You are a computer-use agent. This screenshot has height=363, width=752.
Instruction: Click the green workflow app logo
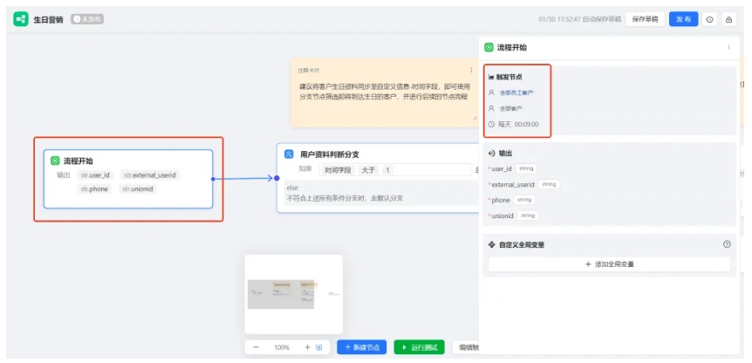coord(21,19)
